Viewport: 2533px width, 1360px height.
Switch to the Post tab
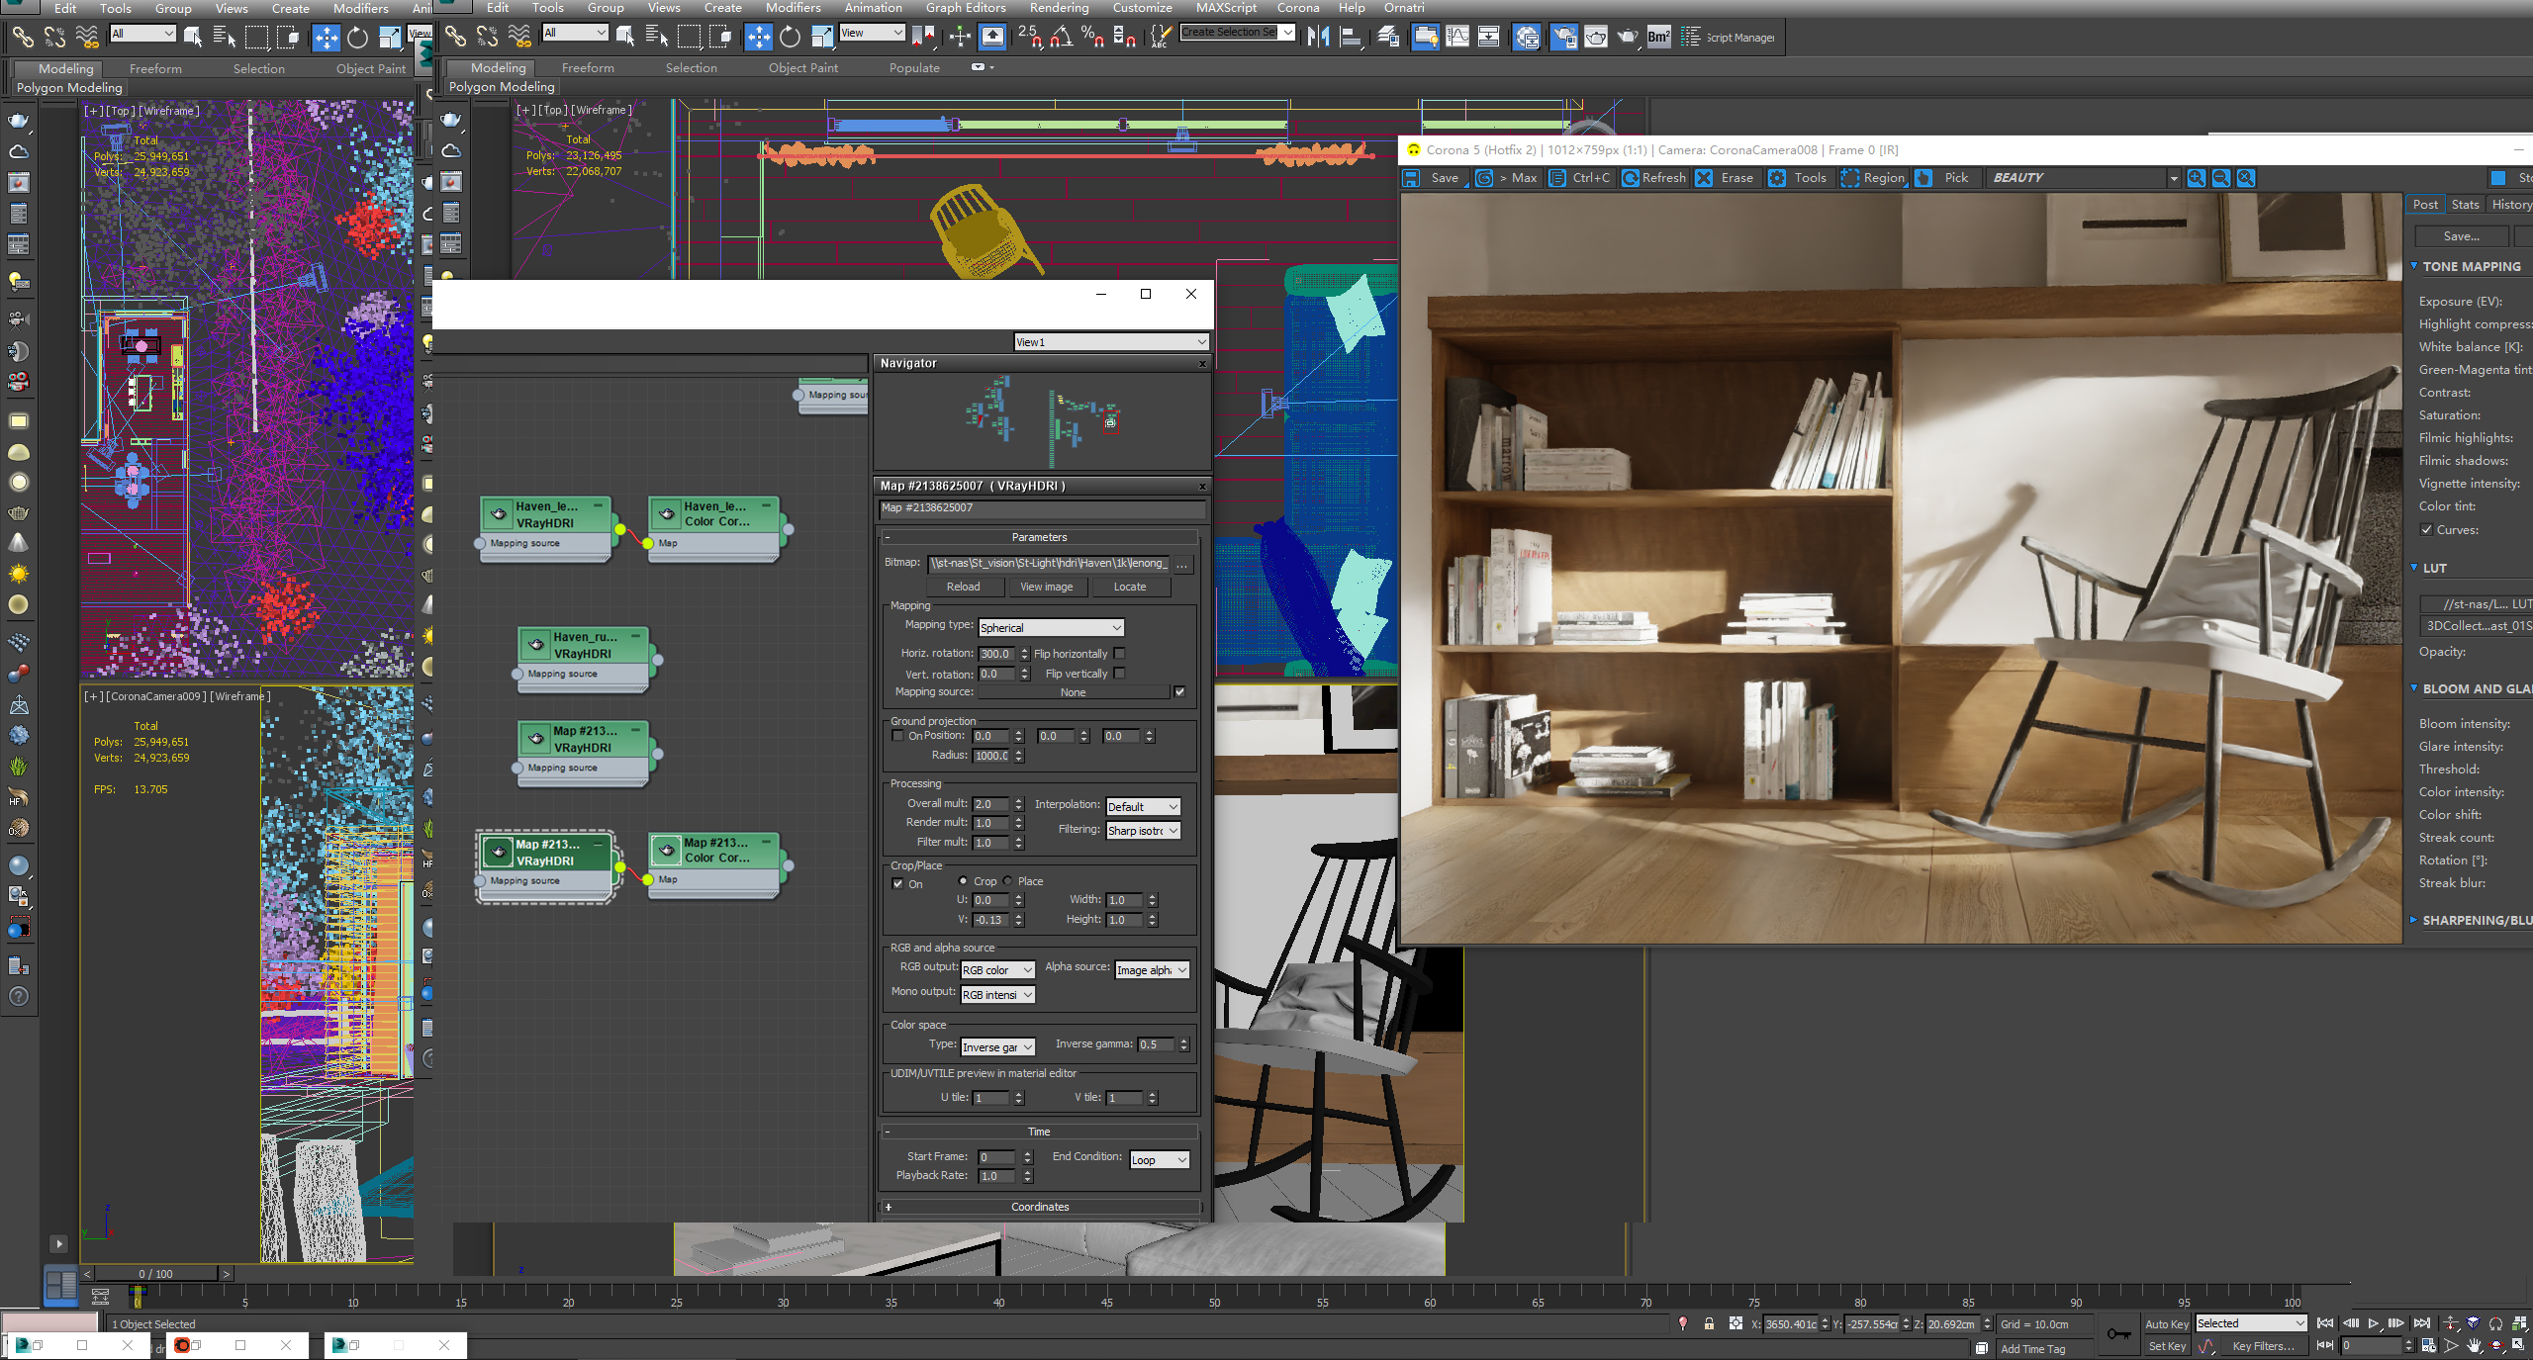pos(2424,205)
